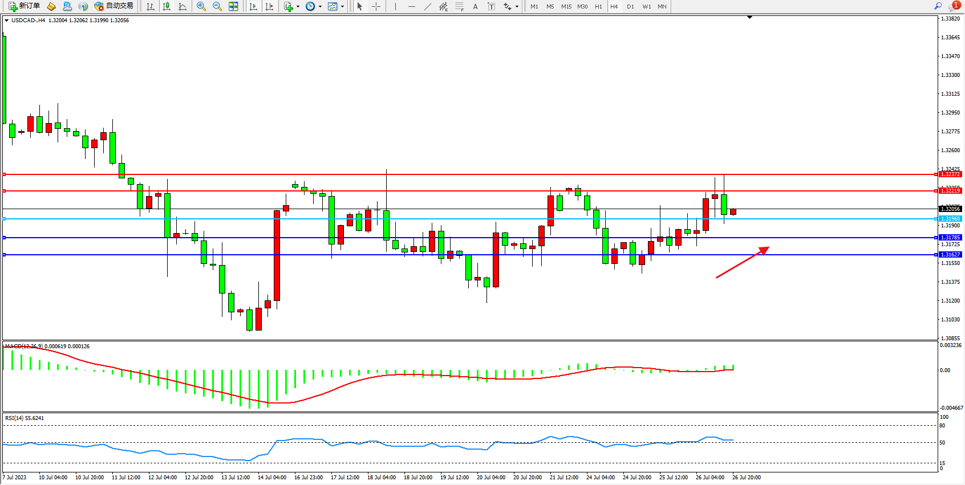
Task: Select the horizontal line drawing tool
Action: tap(412, 6)
